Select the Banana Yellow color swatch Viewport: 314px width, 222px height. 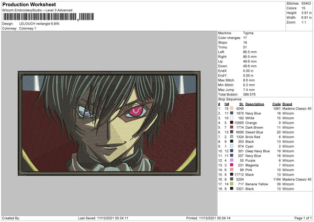[232, 184]
